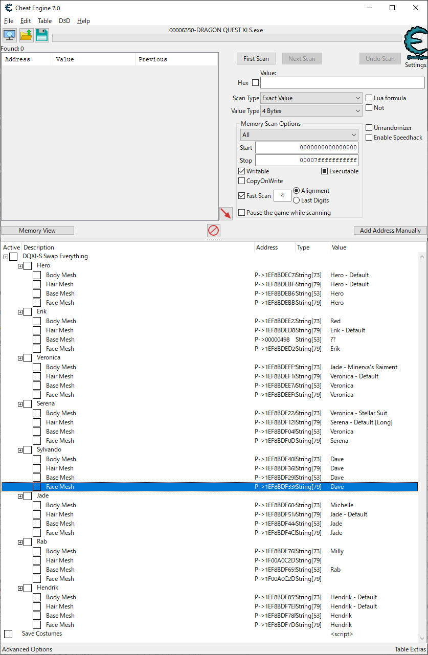
Task: Click Add Address Manually
Action: click(390, 231)
